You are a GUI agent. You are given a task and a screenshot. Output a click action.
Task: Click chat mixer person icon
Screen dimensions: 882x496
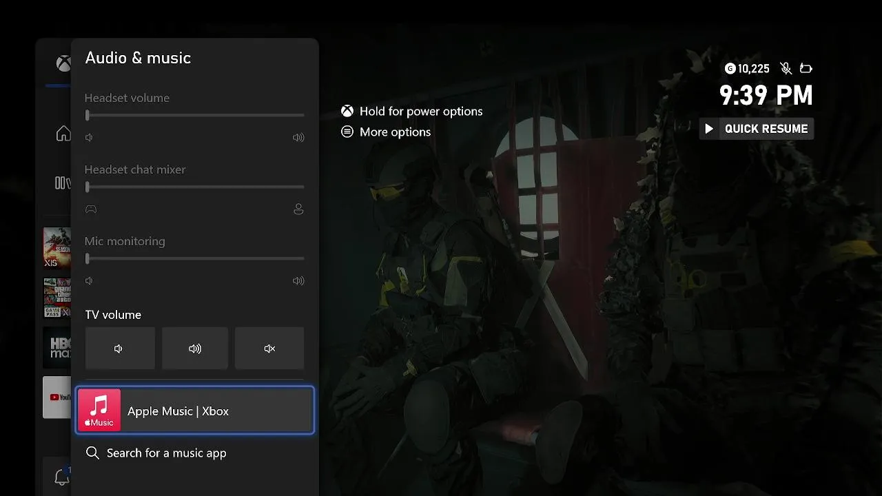[298, 209]
